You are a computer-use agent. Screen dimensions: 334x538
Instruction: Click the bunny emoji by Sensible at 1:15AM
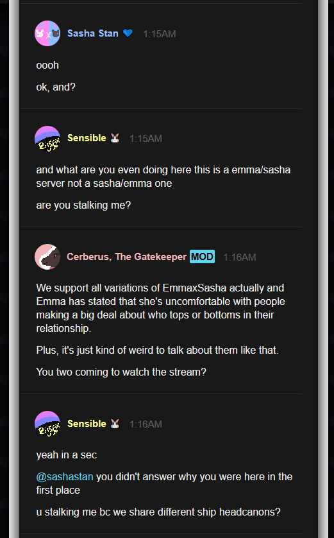click(115, 138)
